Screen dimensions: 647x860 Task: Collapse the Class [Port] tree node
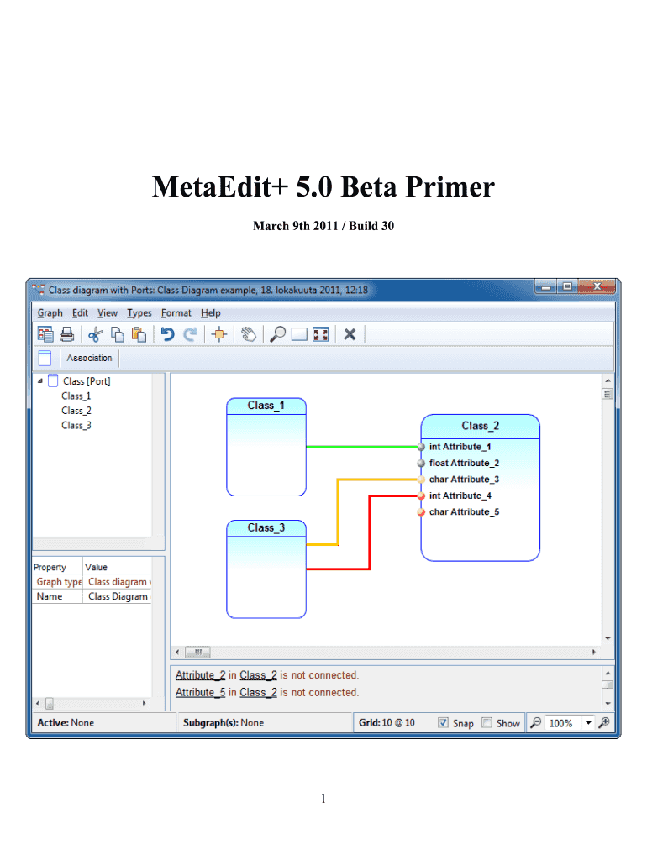[40, 380]
